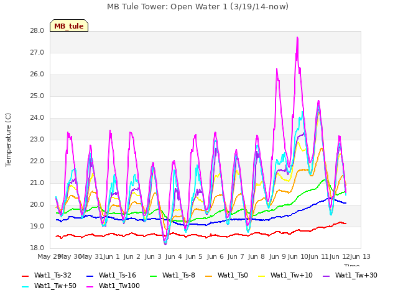Click the Jun 1 x-axis date label

pyautogui.click(x=111, y=257)
